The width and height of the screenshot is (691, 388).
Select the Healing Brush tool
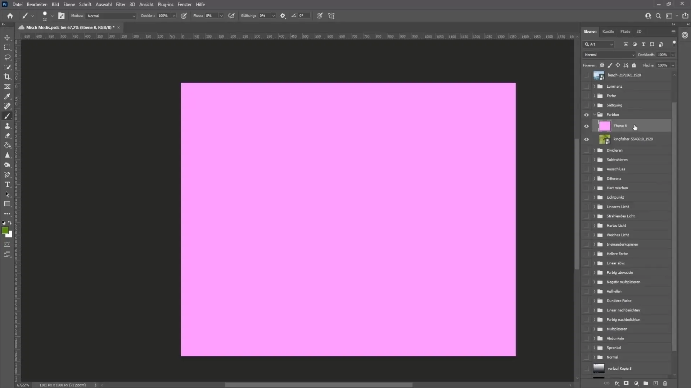coord(7,106)
